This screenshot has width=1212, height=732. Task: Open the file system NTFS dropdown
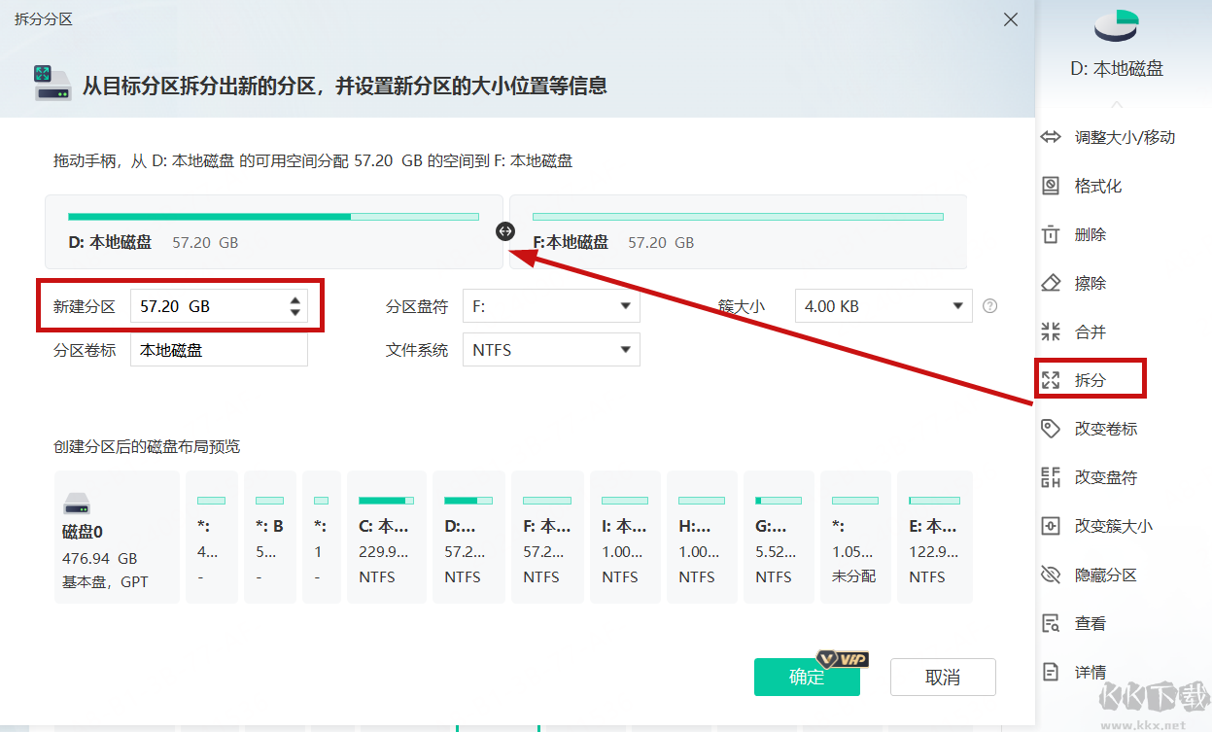pos(551,350)
